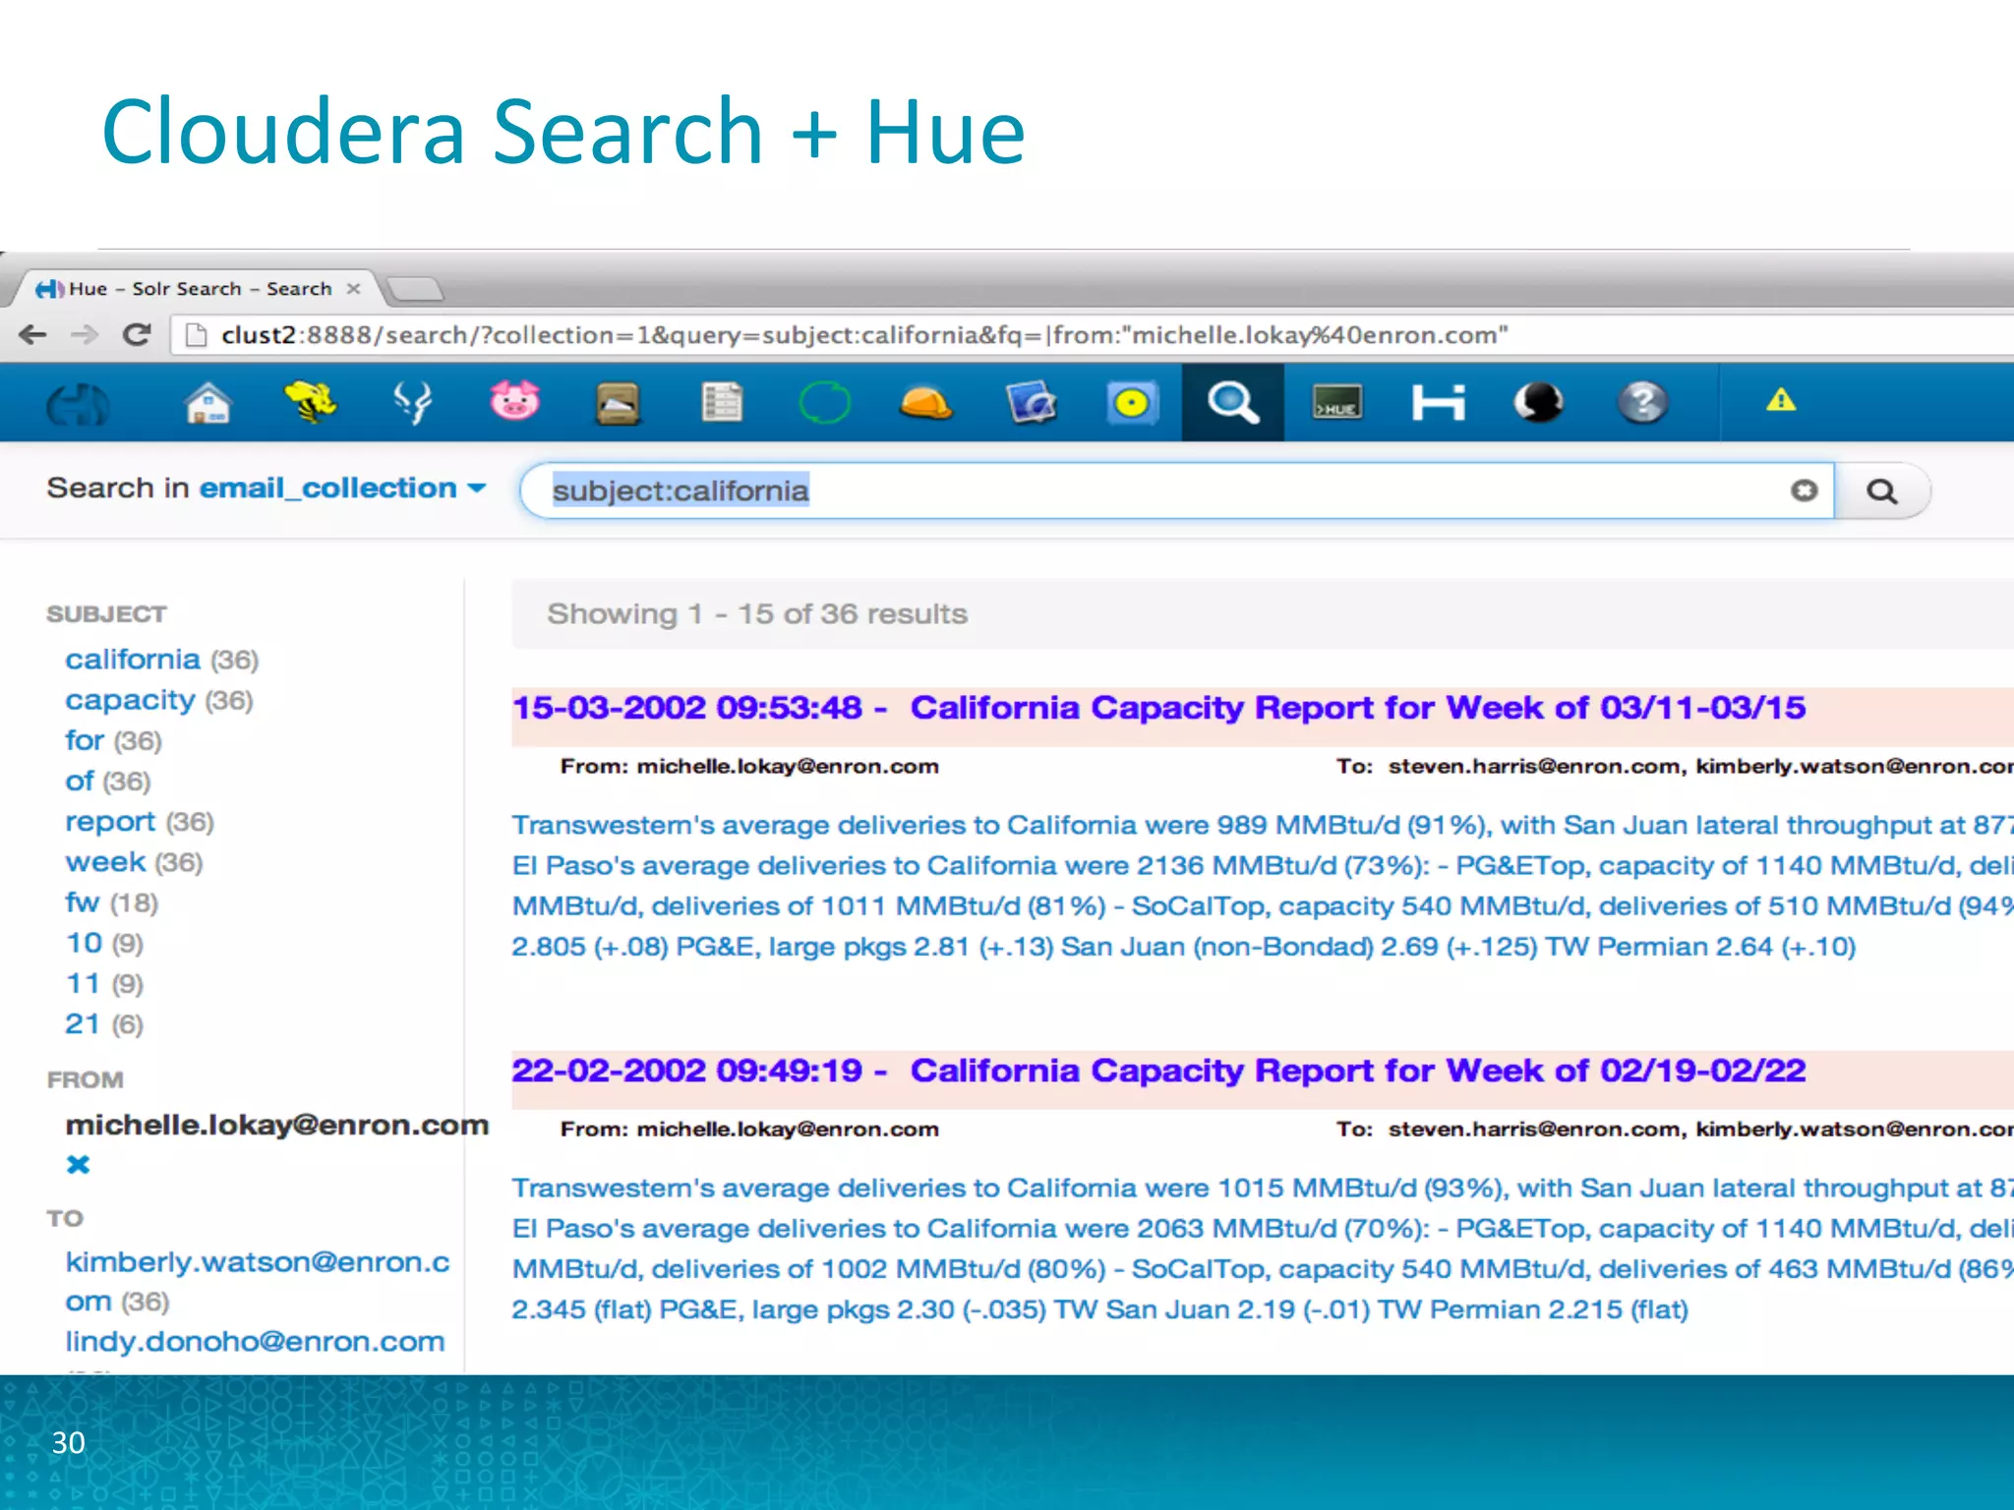Click the subject:california search field
Viewport: 2014px width, 1510px height.
point(1176,491)
